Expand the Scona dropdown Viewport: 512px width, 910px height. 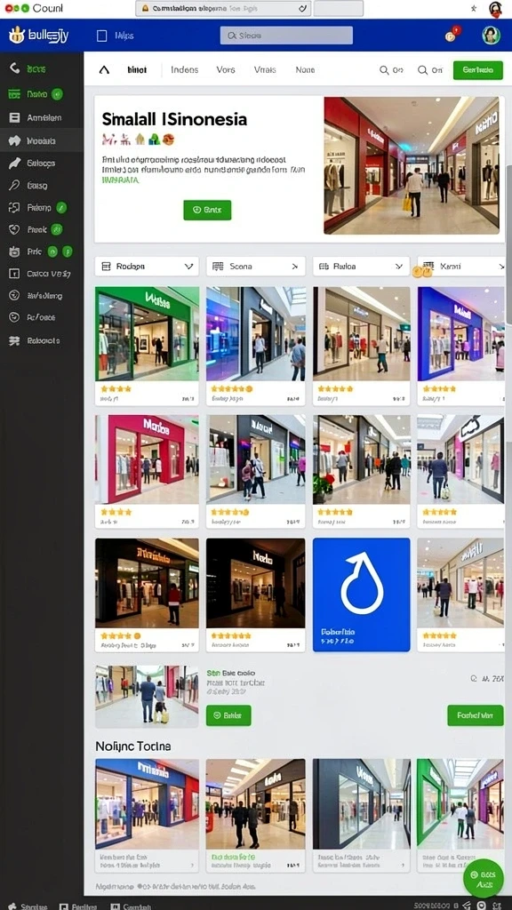(255, 267)
